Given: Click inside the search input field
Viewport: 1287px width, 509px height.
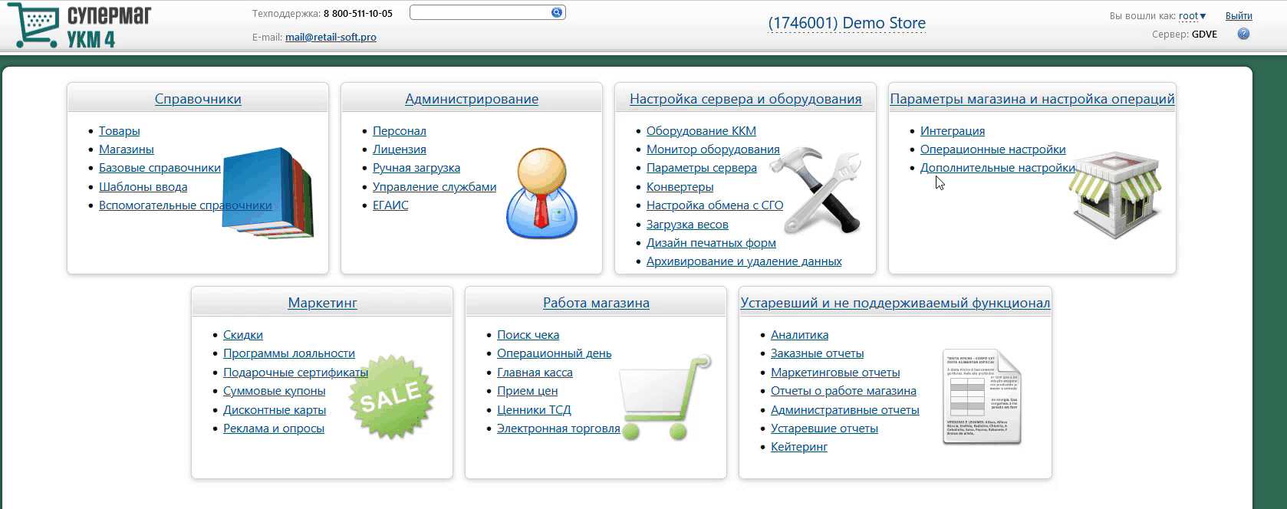Looking at the screenshot, I should coord(479,12).
